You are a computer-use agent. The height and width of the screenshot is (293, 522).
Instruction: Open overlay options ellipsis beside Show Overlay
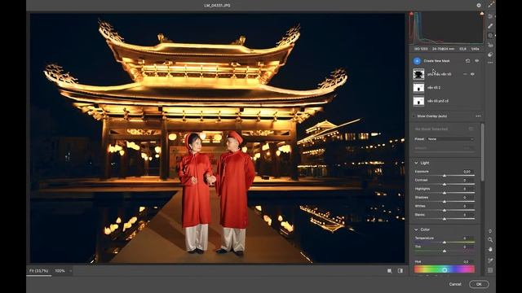pos(479,116)
